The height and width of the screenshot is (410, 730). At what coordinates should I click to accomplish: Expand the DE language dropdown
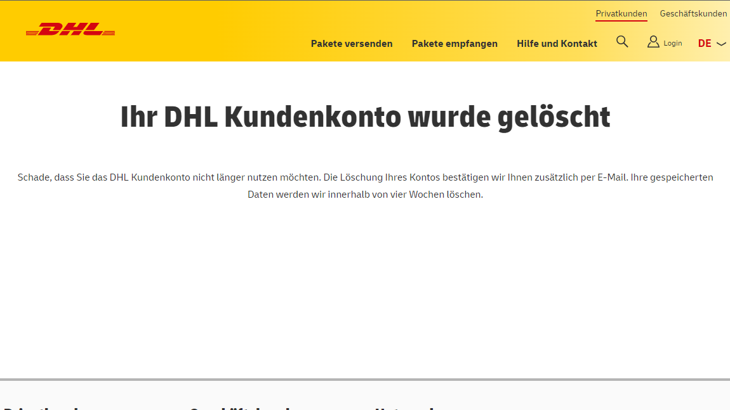(711, 43)
